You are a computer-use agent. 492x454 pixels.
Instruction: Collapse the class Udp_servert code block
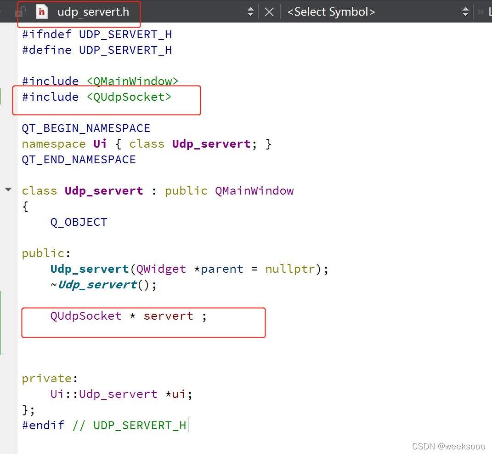(8, 190)
